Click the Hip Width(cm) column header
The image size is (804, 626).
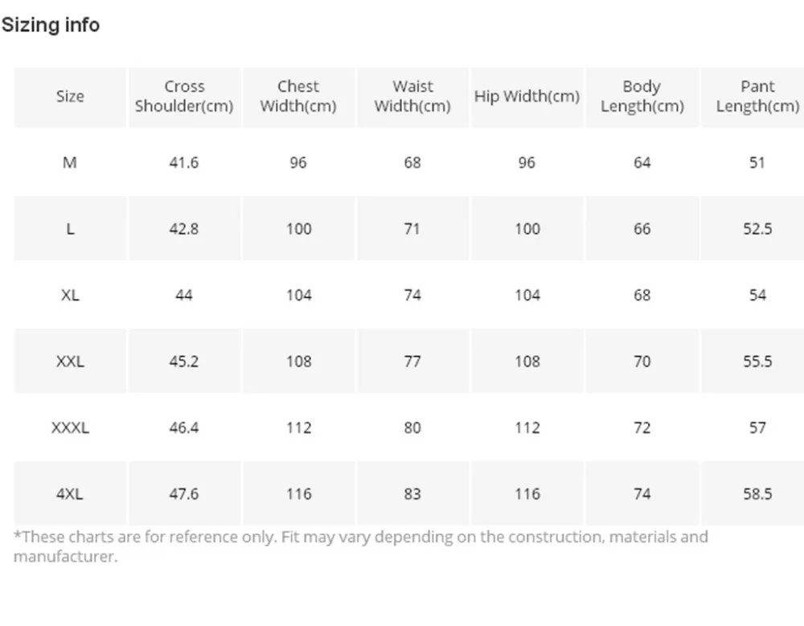pyautogui.click(x=527, y=96)
